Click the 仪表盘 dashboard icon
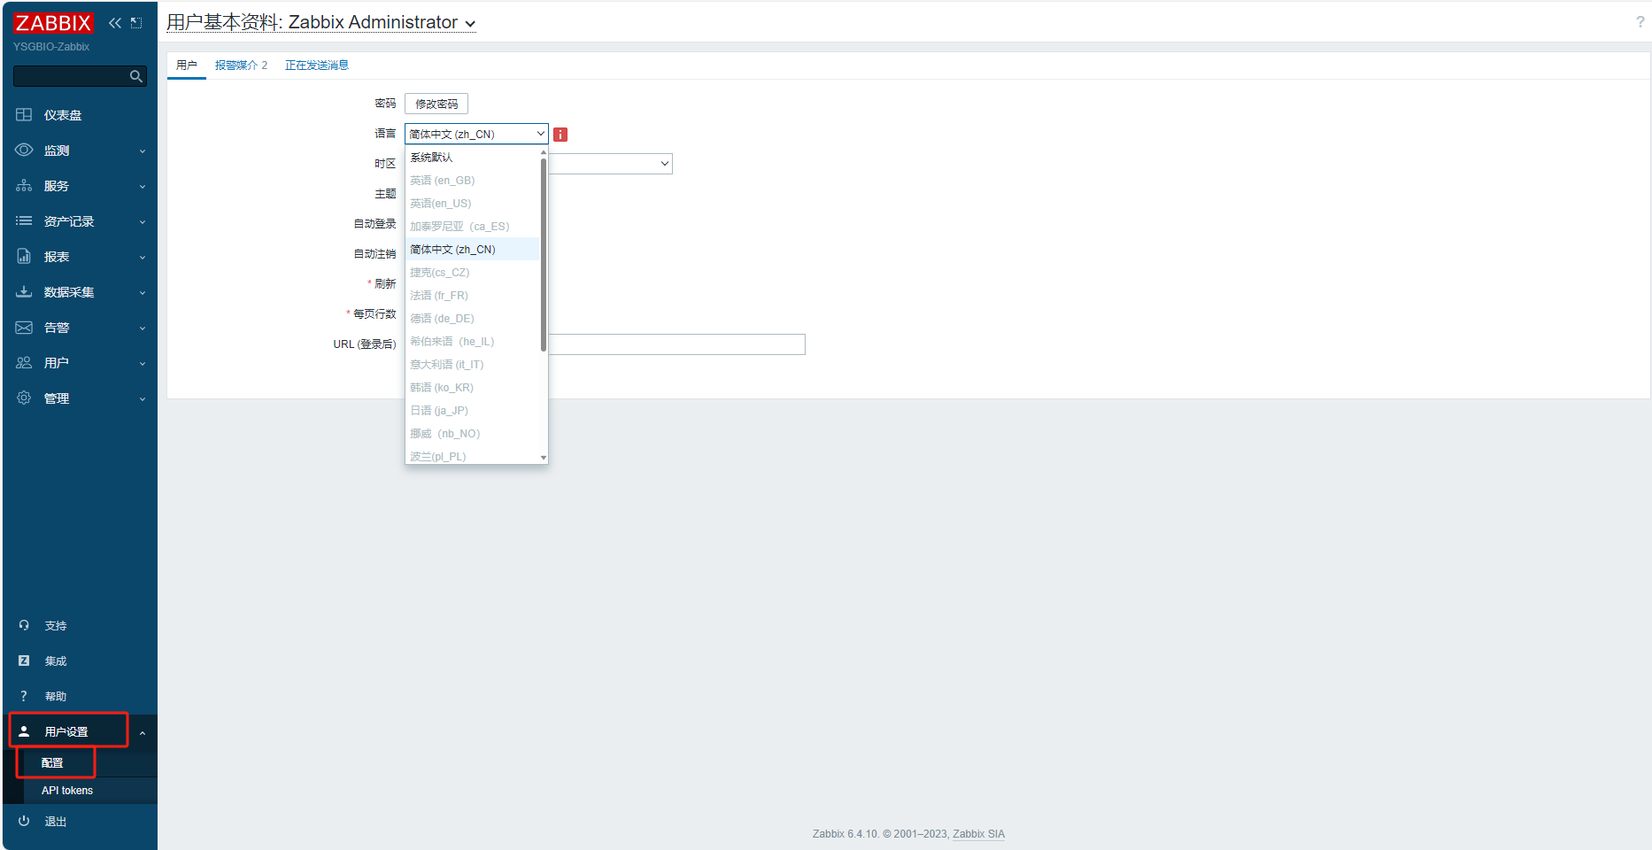The height and width of the screenshot is (850, 1652). coord(24,115)
